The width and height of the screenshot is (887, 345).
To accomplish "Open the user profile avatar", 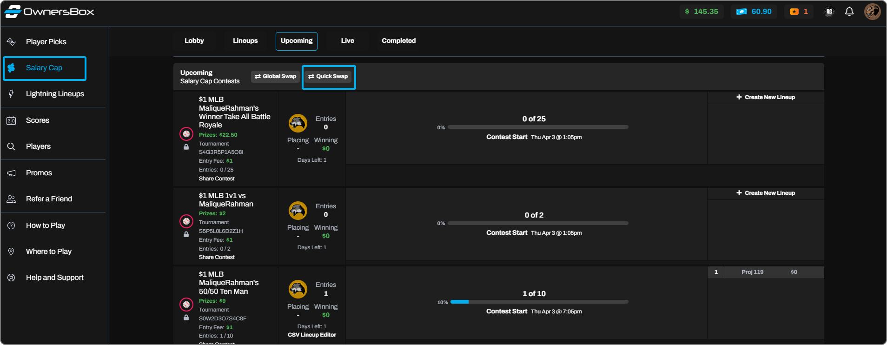I will click(872, 12).
